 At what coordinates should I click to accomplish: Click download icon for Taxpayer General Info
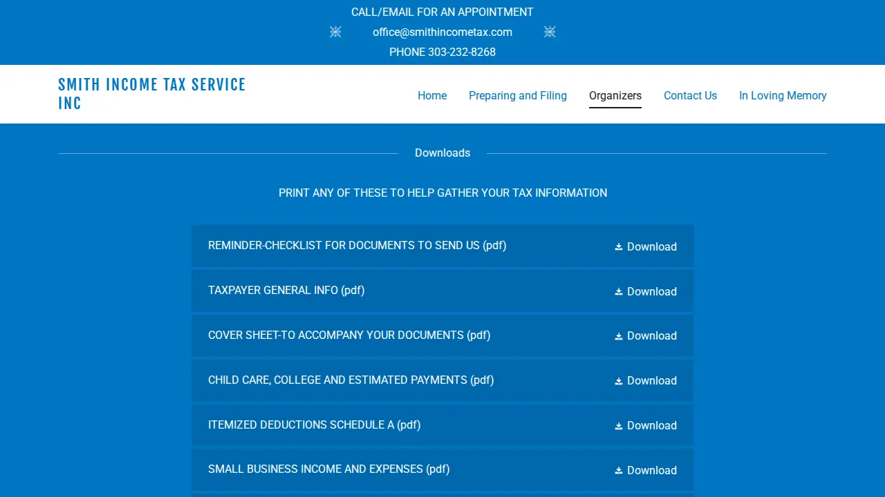point(619,291)
